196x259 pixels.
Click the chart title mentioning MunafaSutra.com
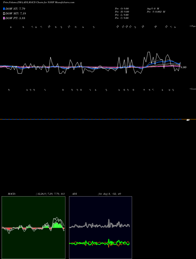(39, 2)
